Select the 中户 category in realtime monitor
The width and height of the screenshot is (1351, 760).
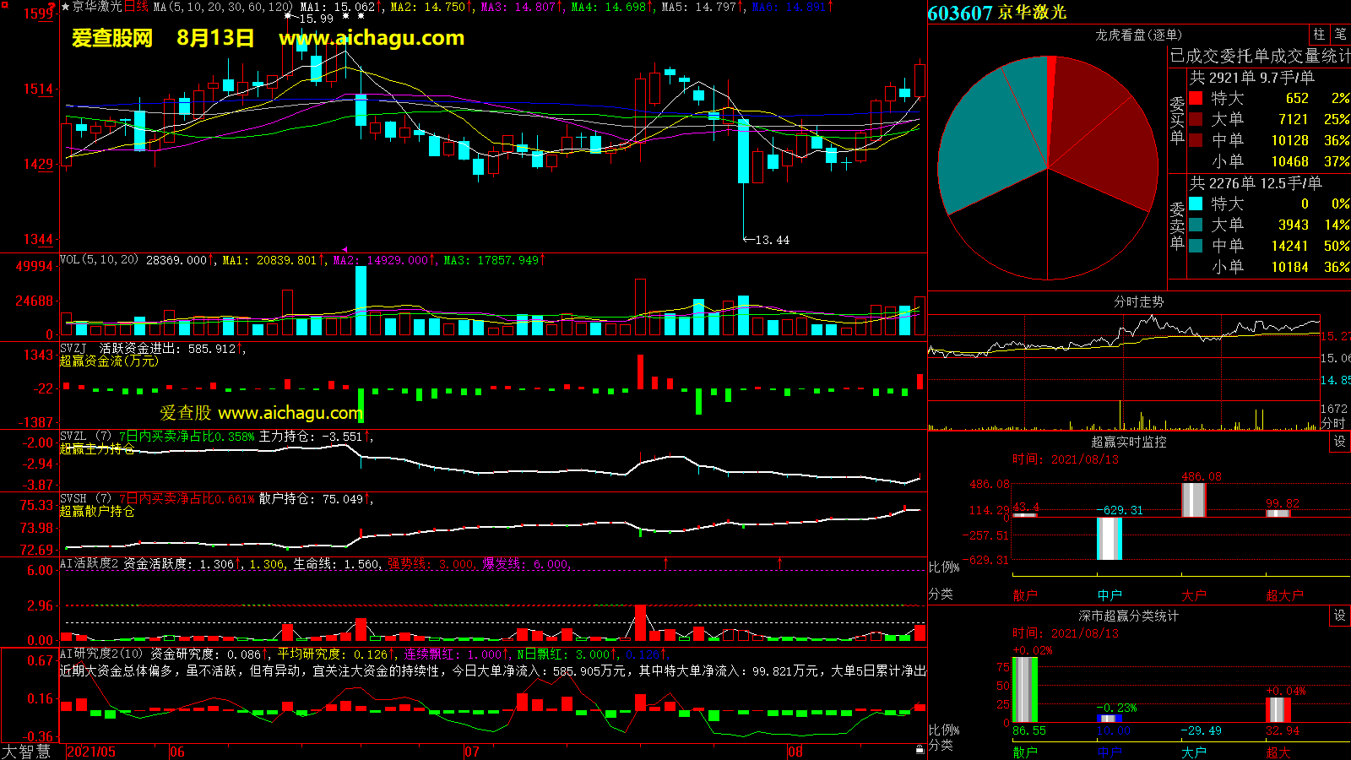[1110, 595]
